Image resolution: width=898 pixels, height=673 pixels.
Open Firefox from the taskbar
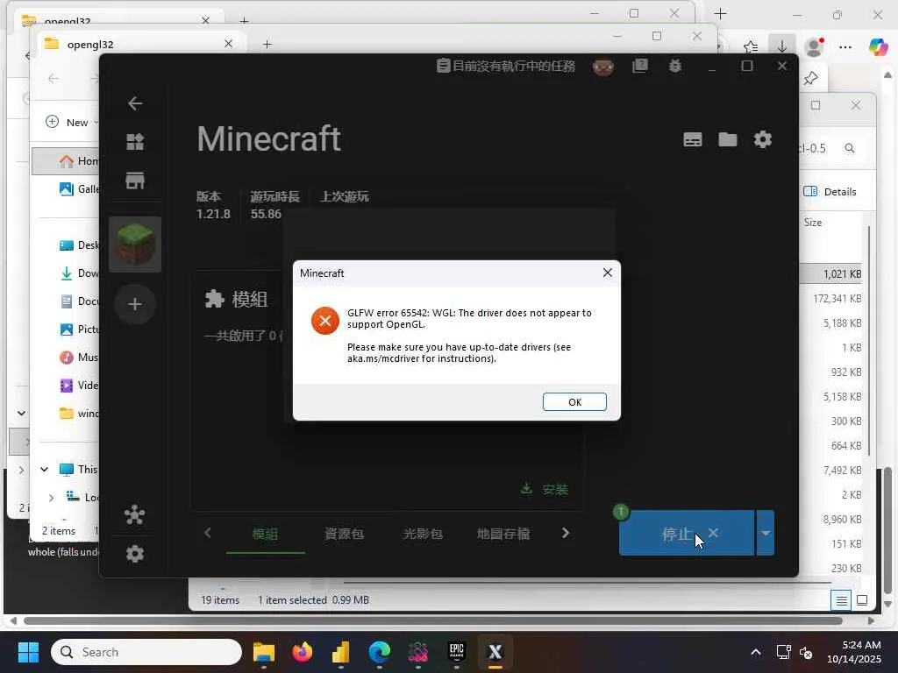pos(303,652)
